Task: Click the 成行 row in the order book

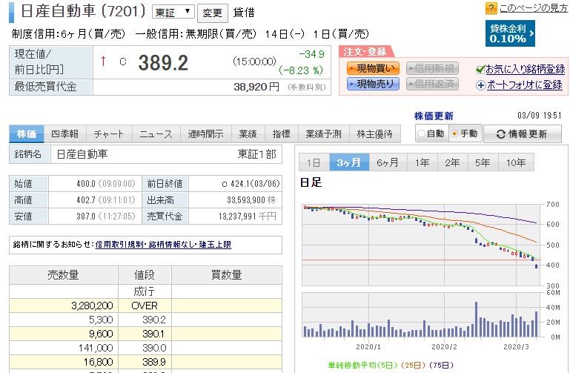Action: pos(145,291)
